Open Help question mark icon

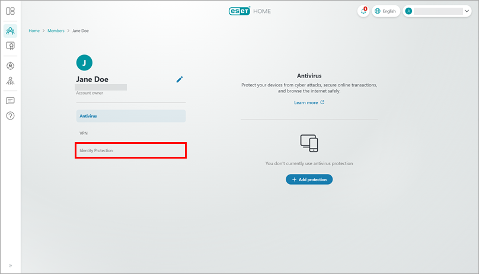[10, 115]
